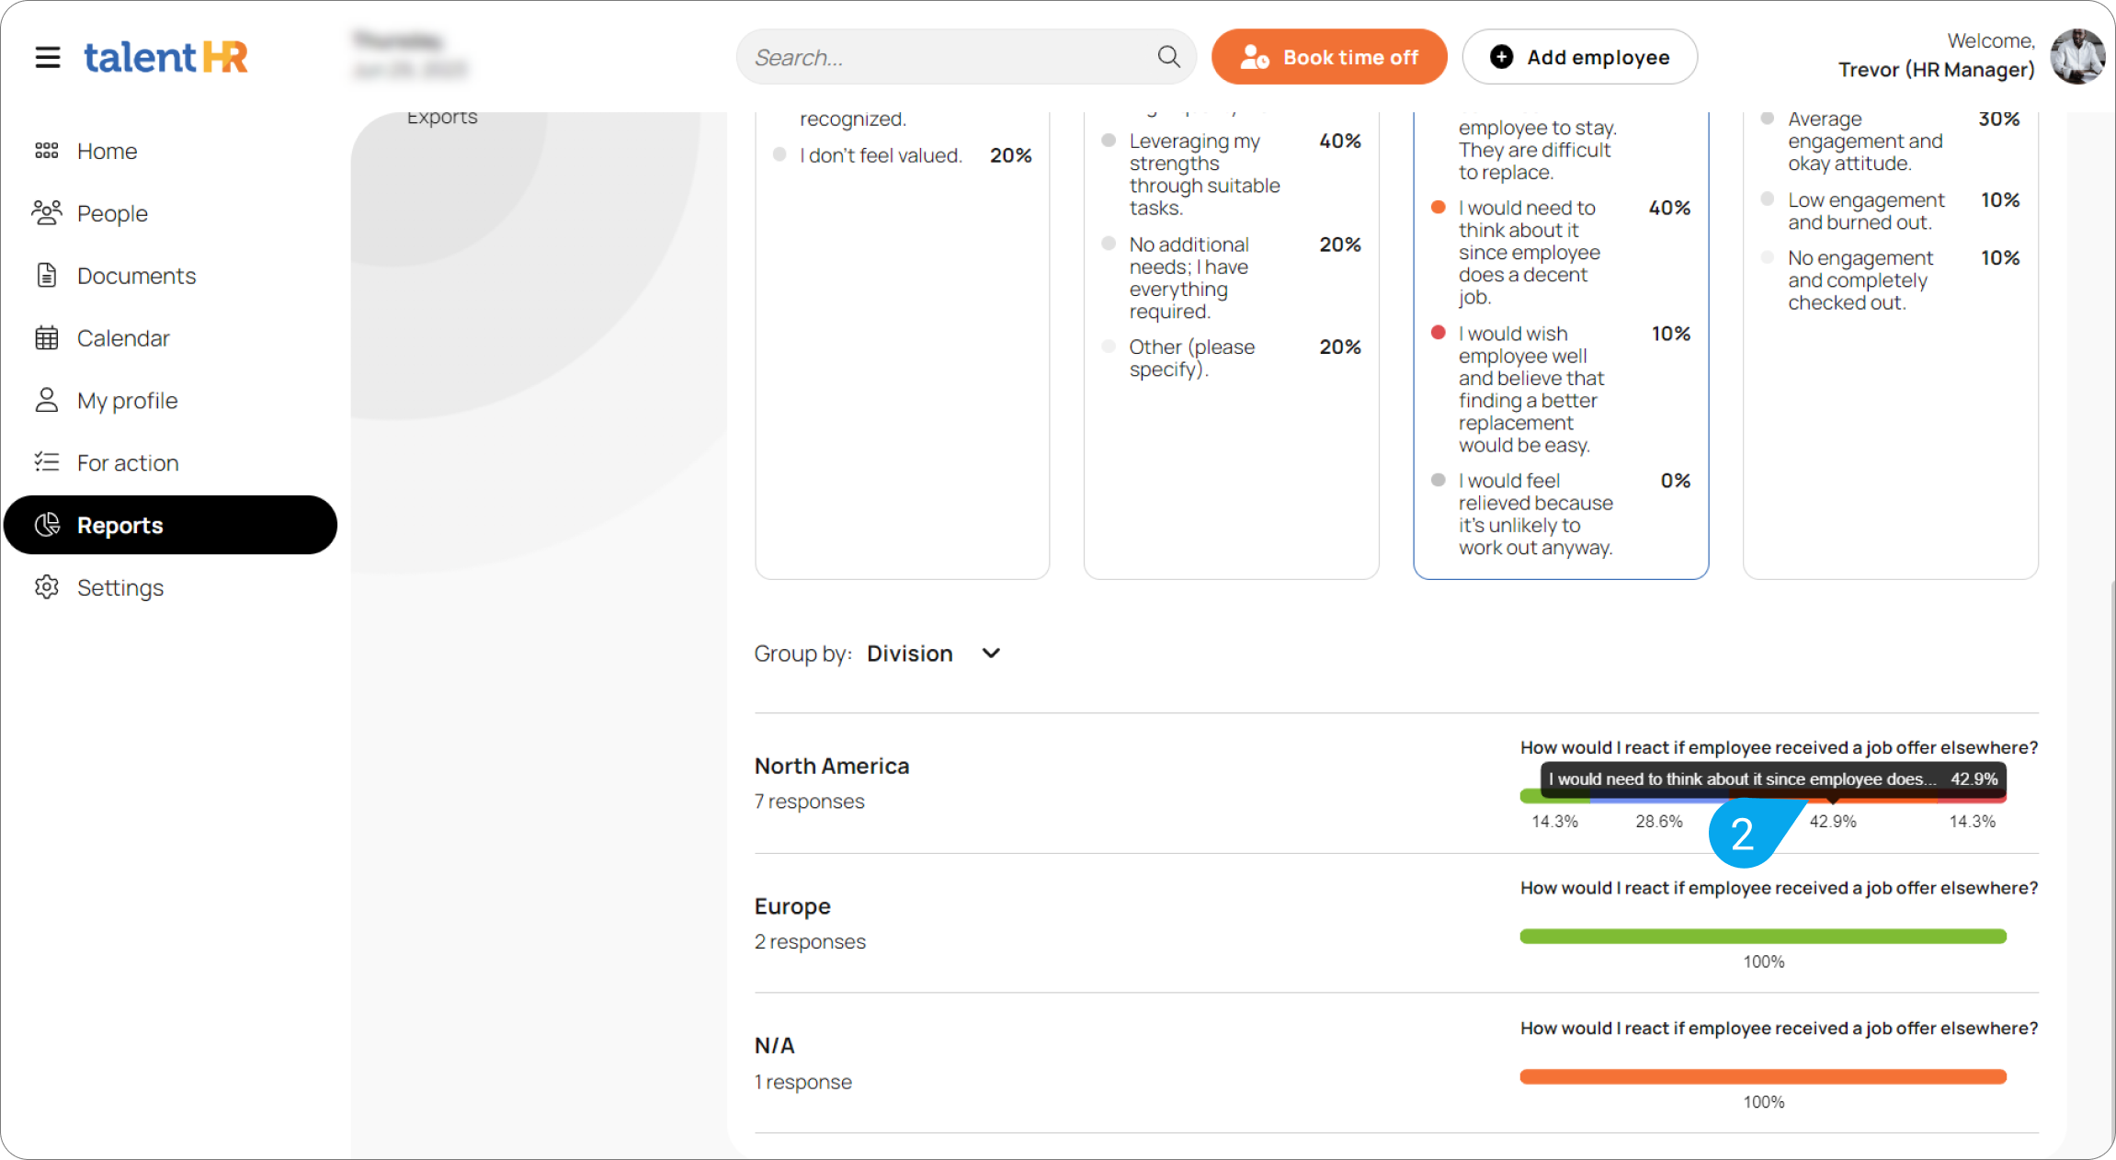Screen dimensions: 2116x1160
Task: Open the My profile menu item
Action: pyautogui.click(x=127, y=401)
